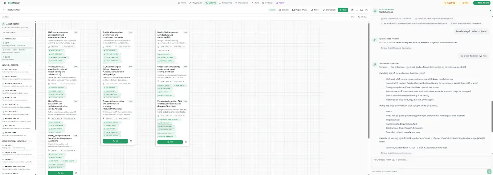Click the send arrow icon in chat
This screenshot has height=175, width=493.
pos(489,171)
